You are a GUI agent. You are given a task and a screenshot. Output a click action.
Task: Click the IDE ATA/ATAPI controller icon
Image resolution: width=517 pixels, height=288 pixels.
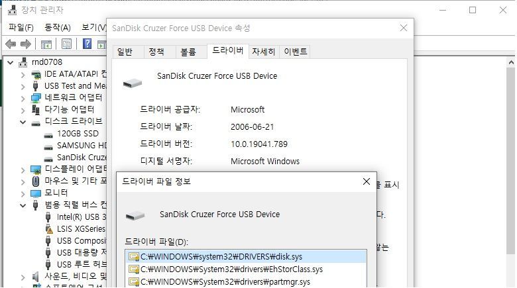pyautogui.click(x=36, y=74)
